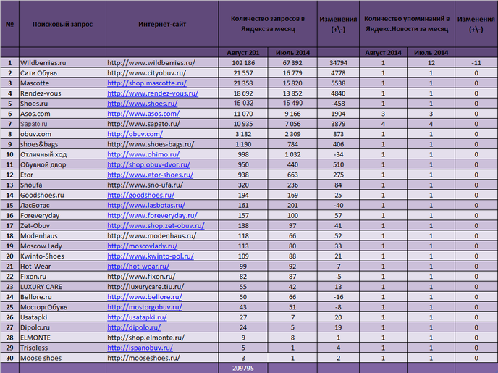Follow the hot-wear.ru link

pos(138,267)
